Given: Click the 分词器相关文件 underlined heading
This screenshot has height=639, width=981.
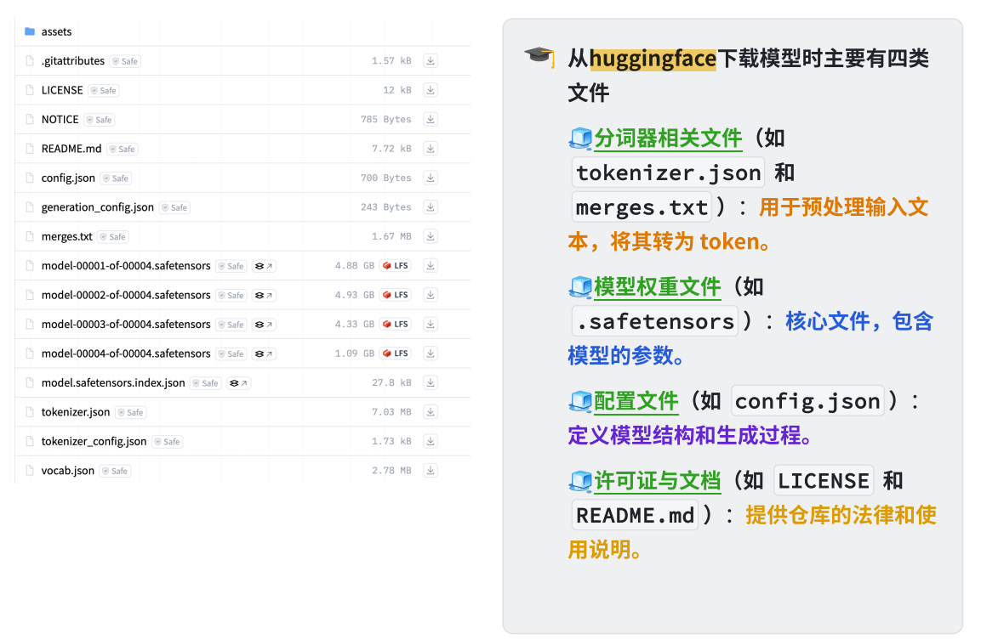Looking at the screenshot, I should point(668,138).
